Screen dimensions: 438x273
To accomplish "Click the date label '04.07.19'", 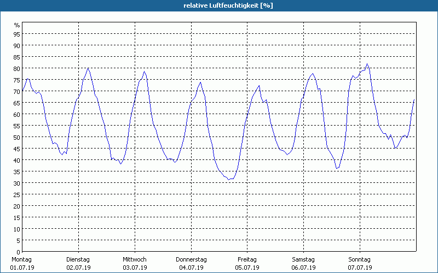I will [x=191, y=268].
